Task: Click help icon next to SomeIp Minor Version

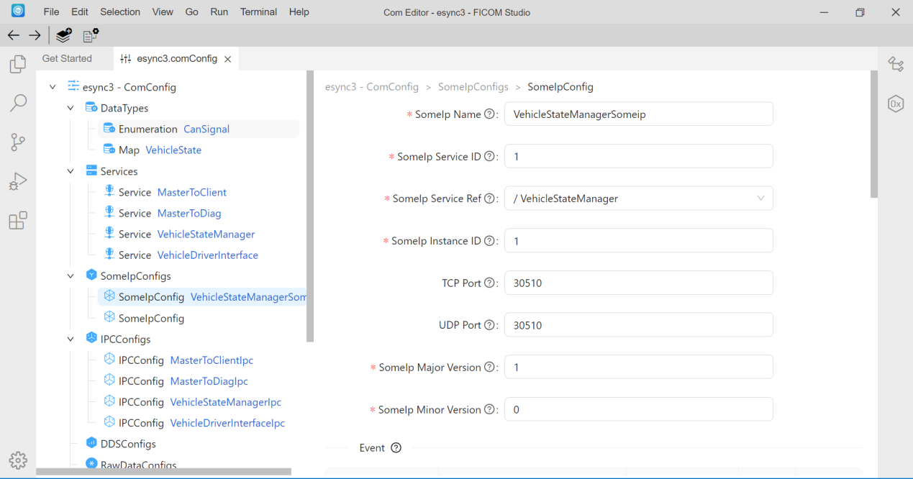Action: [490, 409]
